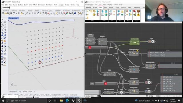Click the yellow bell-shaped icon in Tree group

122,11
